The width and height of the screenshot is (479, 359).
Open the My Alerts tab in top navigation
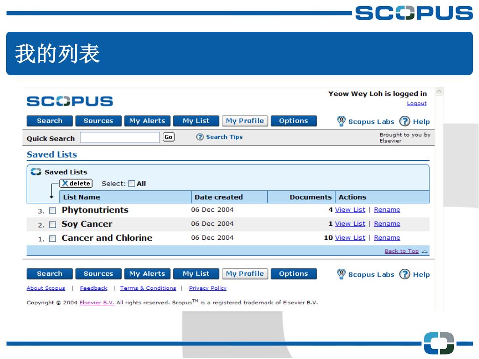147,121
